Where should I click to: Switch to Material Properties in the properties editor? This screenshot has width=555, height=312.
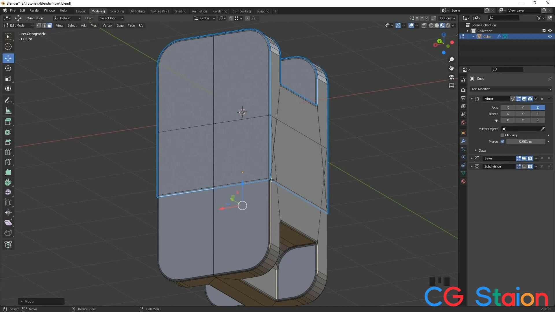click(463, 181)
